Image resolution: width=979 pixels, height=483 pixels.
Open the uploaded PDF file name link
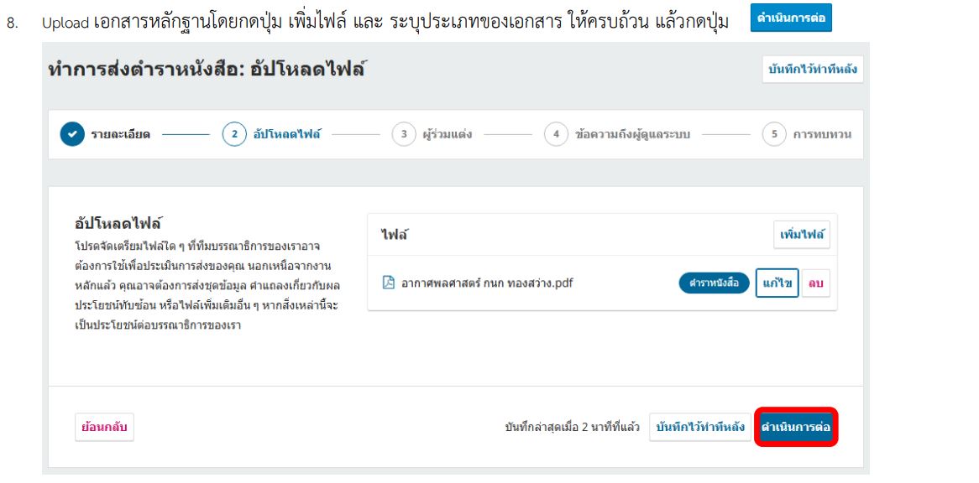click(488, 283)
